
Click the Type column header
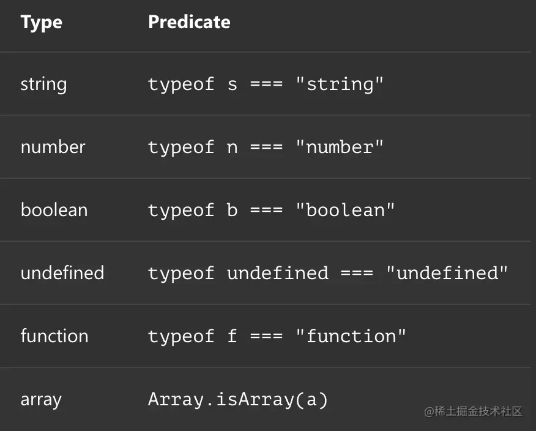[42, 23]
